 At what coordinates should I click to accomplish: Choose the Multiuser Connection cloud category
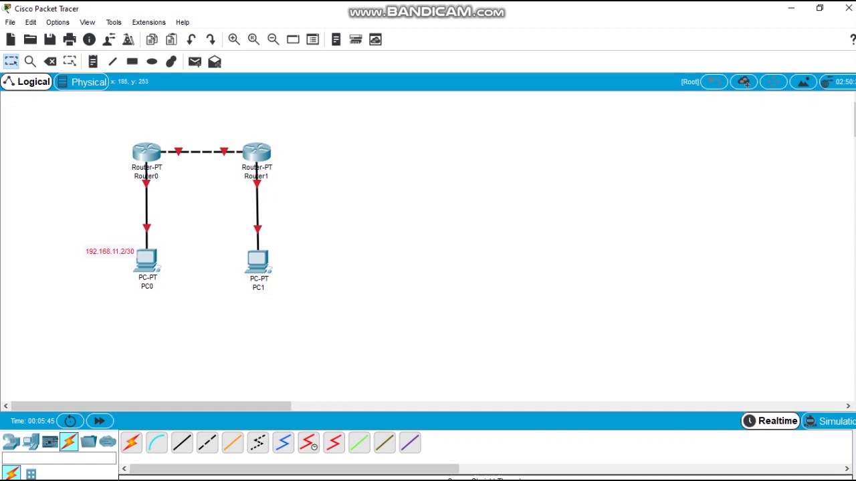tap(108, 442)
